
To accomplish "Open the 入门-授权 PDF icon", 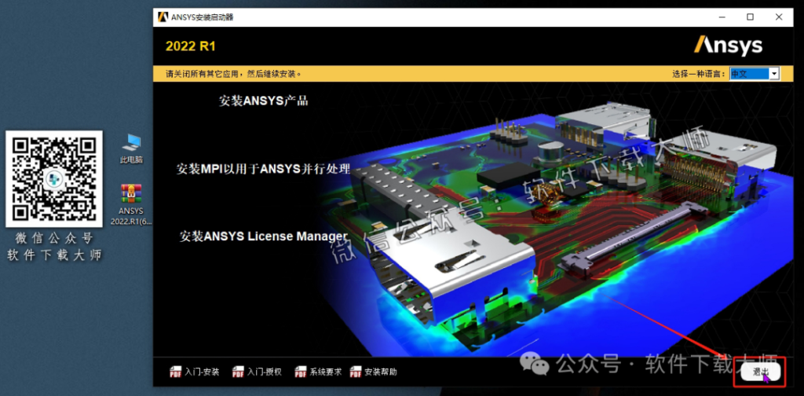I will pyautogui.click(x=238, y=372).
